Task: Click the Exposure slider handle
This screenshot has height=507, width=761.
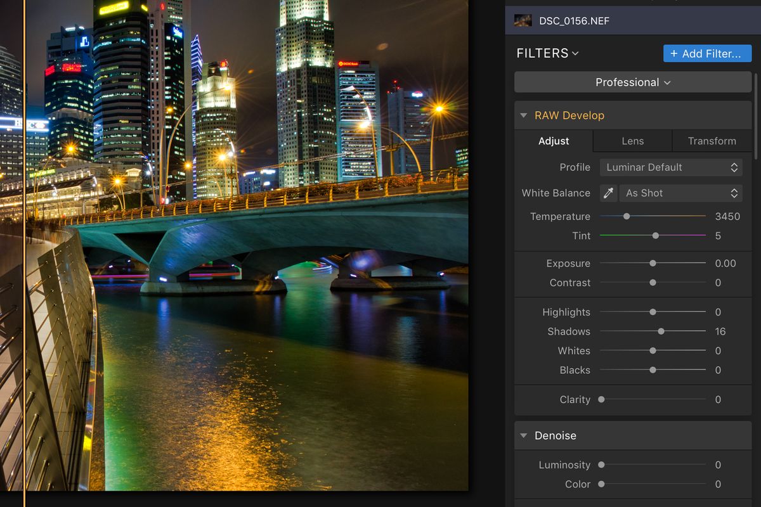Action: click(653, 263)
